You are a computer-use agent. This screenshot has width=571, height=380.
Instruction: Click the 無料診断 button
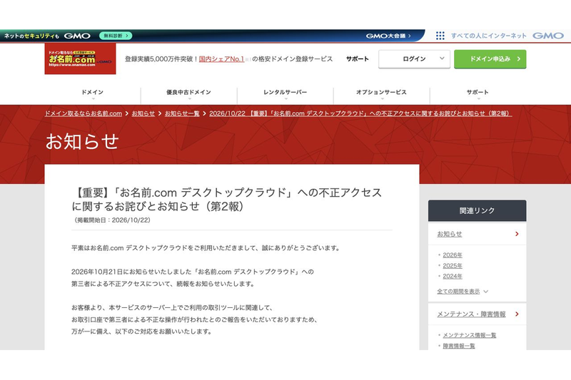pos(116,36)
